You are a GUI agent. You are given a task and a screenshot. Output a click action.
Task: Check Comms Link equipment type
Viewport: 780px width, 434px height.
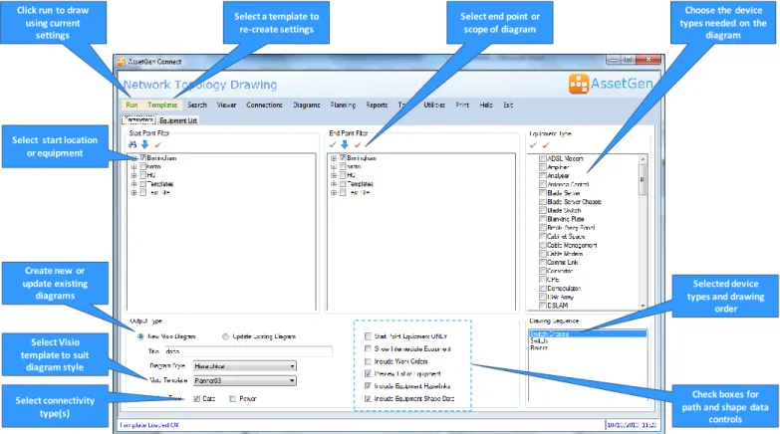(543, 263)
